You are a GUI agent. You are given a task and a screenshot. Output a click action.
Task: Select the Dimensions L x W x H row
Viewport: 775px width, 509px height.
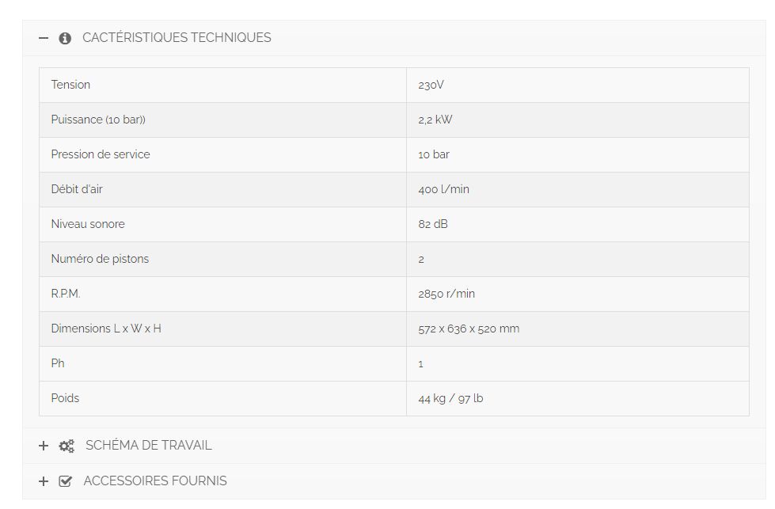(x=222, y=329)
